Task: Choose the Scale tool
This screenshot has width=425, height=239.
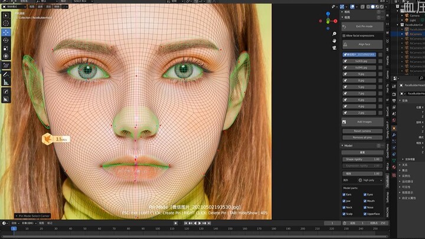Action: click(6, 48)
